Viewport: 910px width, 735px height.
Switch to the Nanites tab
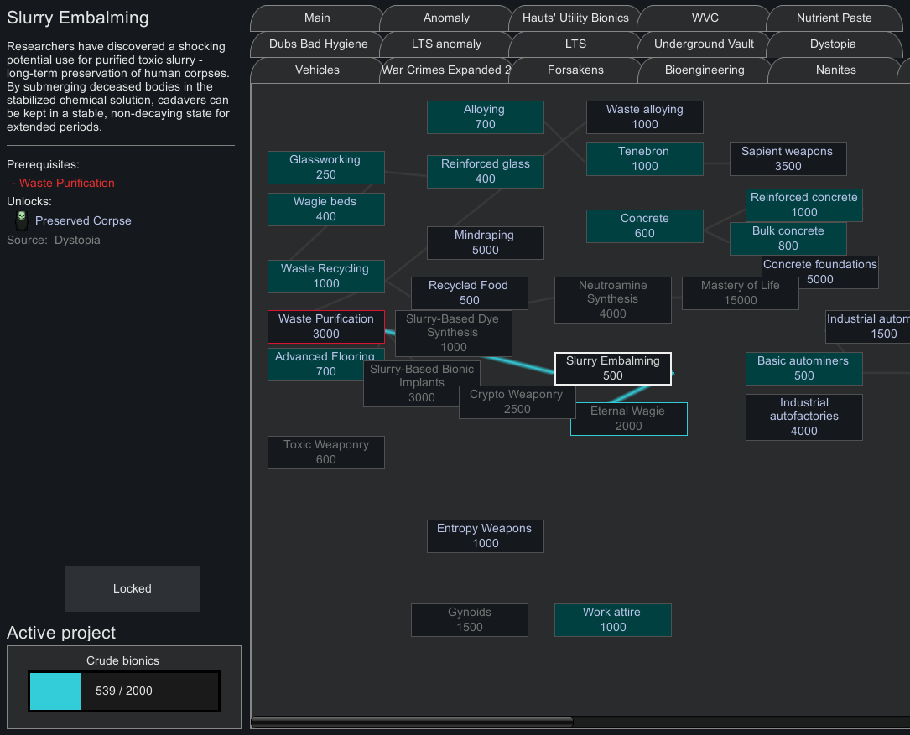pos(835,70)
